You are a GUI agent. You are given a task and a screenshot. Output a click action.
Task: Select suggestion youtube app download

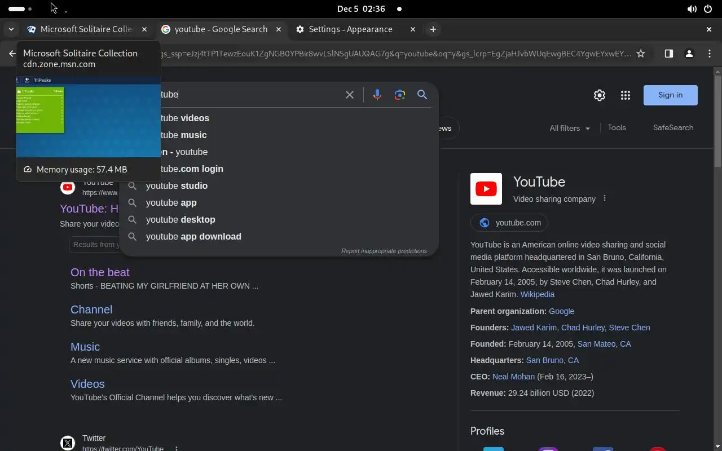tap(193, 236)
